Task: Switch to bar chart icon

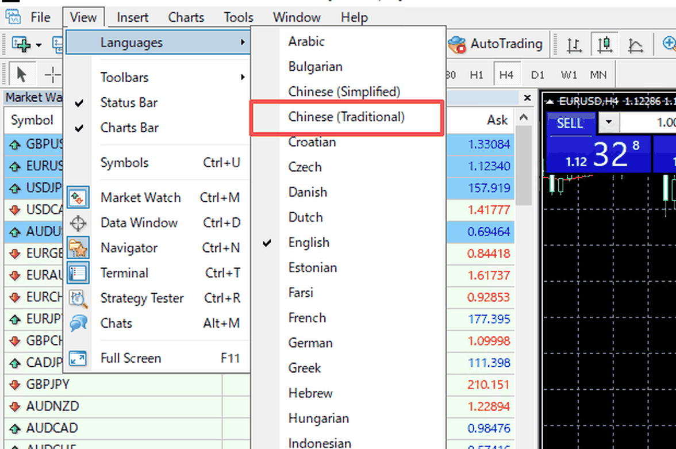Action: click(574, 44)
